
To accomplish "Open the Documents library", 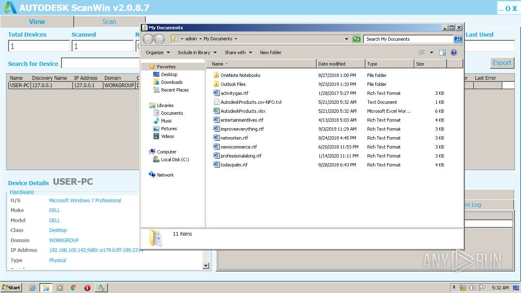I will [172, 113].
